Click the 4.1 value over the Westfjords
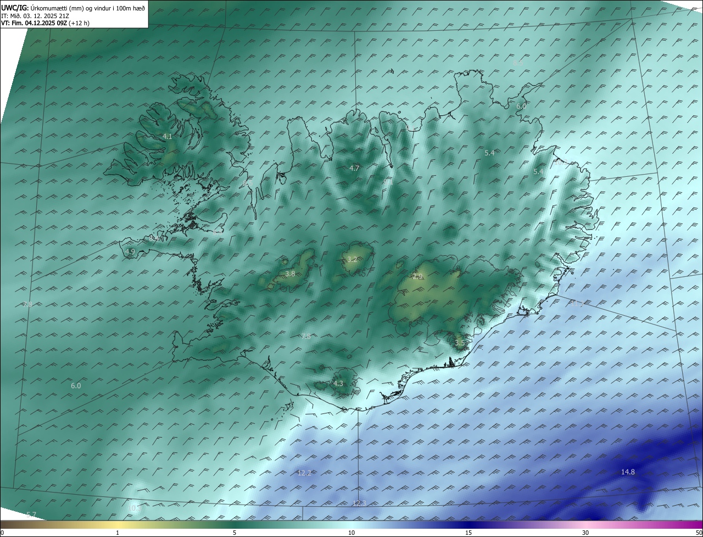Image resolution: width=703 pixels, height=537 pixels. [x=168, y=136]
